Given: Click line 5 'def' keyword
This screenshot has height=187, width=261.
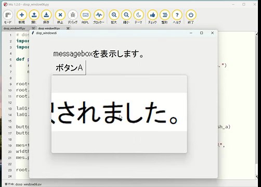Looking at the screenshot, I should (20, 59).
